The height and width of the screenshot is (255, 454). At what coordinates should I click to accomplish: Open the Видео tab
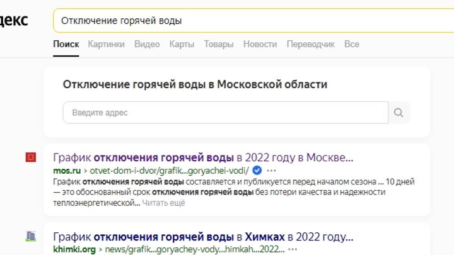click(147, 44)
